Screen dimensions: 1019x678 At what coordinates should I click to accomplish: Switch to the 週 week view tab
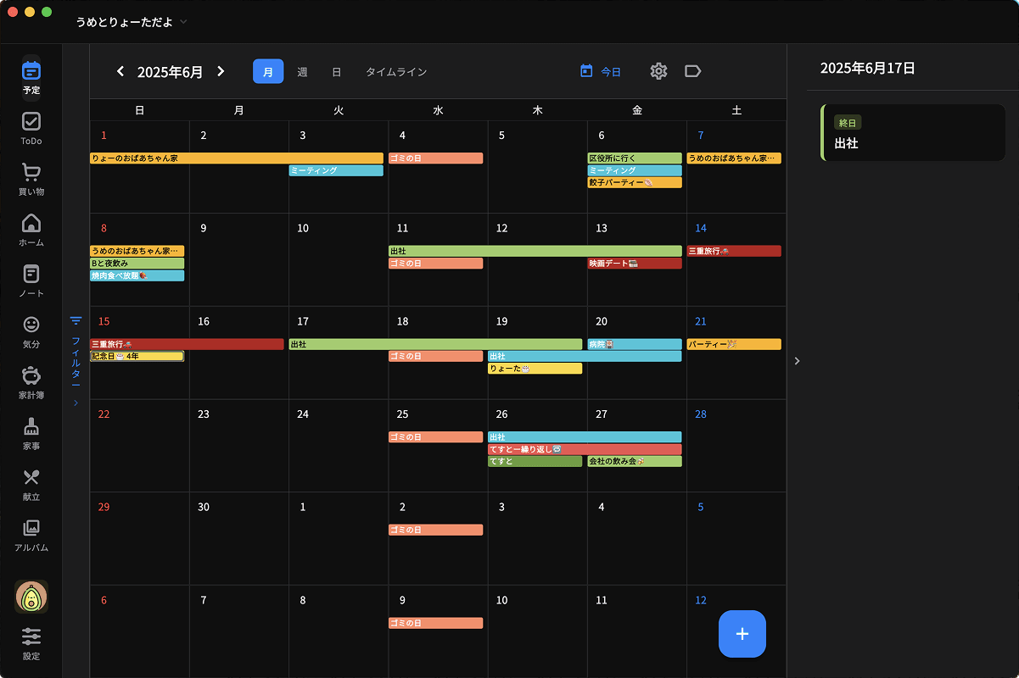click(x=301, y=71)
